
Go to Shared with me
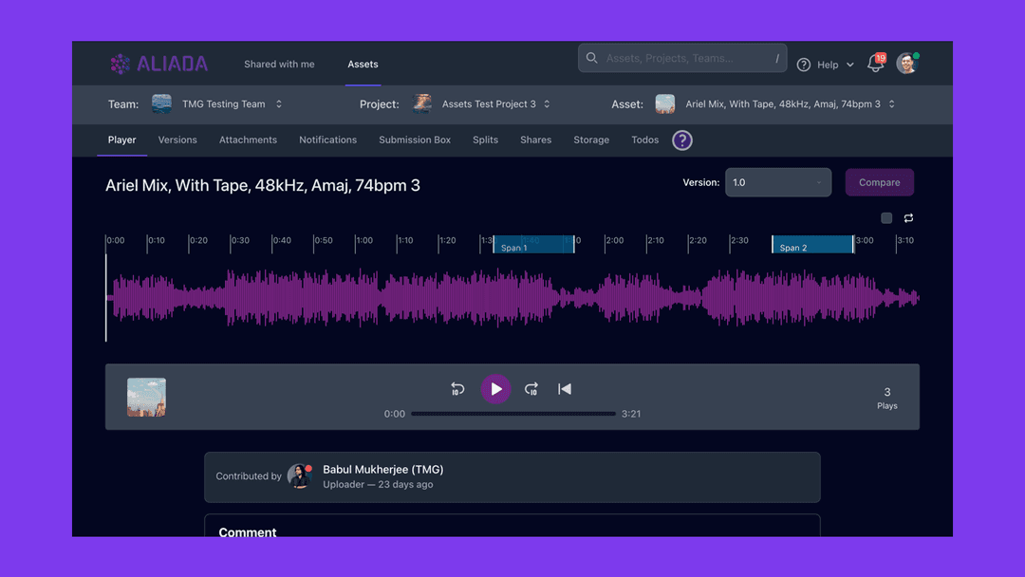279,65
